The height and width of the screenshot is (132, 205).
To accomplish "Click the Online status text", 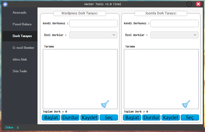I will click(12, 127).
